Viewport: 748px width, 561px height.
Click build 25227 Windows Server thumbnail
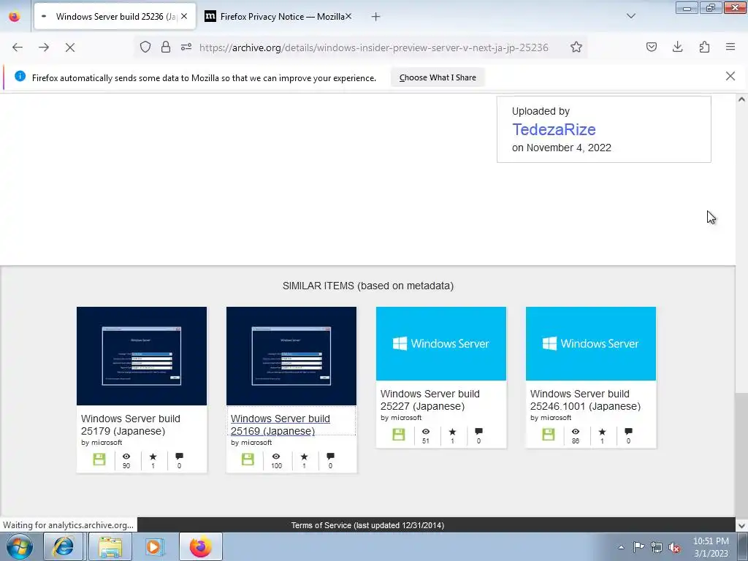pyautogui.click(x=441, y=343)
